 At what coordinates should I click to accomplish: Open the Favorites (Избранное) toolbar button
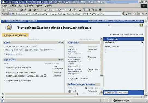pos(50,10)
